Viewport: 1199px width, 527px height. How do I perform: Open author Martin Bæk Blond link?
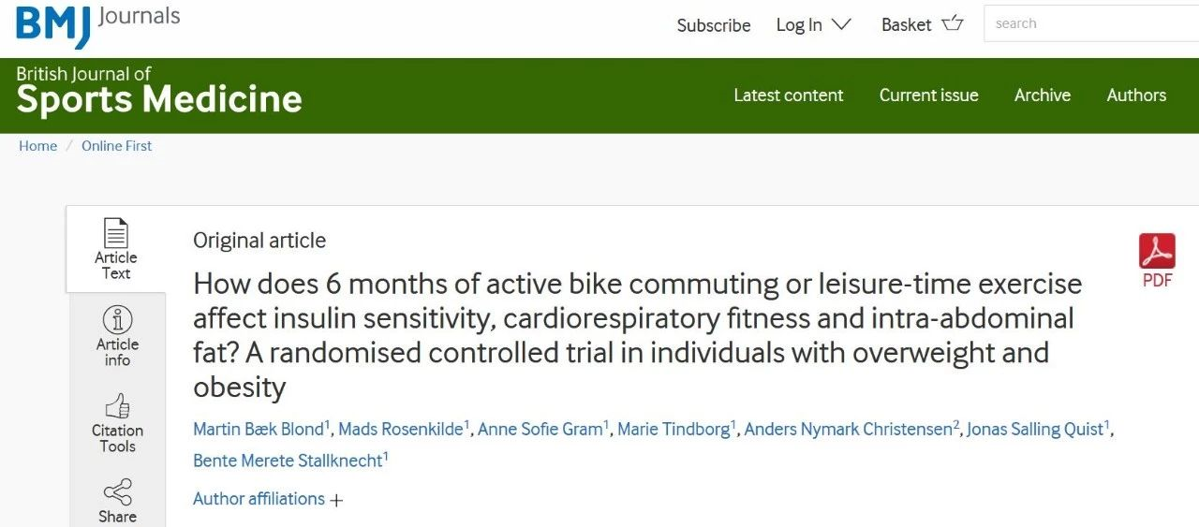[x=259, y=430]
